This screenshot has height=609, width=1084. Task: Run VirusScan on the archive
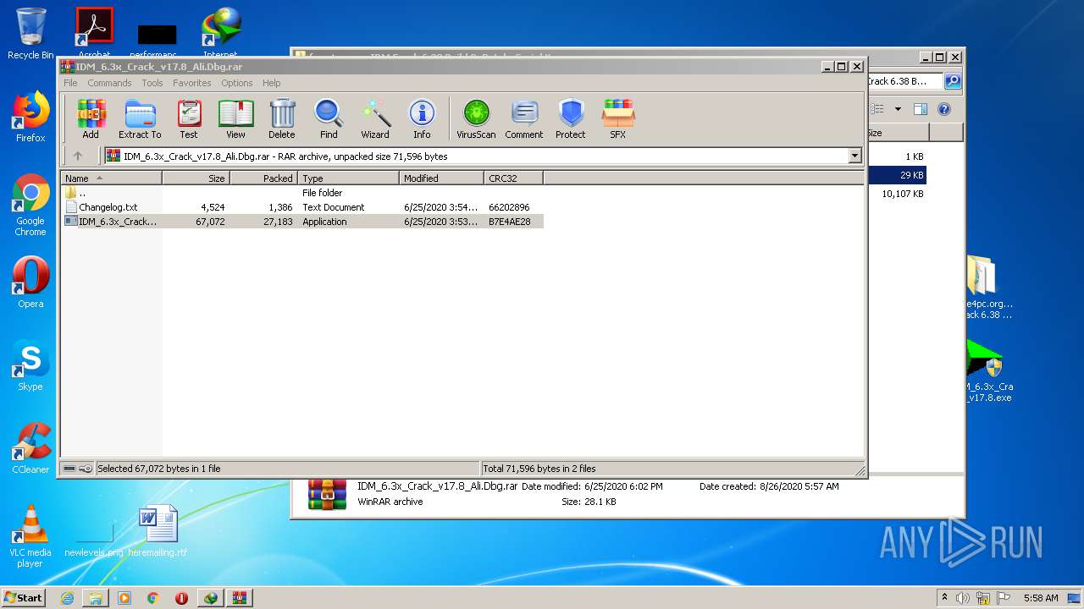pos(476,118)
